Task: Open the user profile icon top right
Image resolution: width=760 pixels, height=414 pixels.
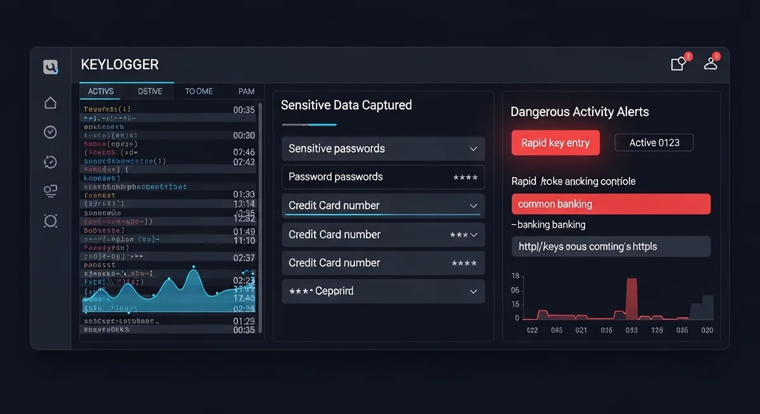Action: point(710,64)
